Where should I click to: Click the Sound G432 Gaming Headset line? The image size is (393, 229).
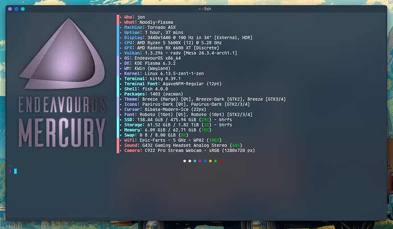183,146
